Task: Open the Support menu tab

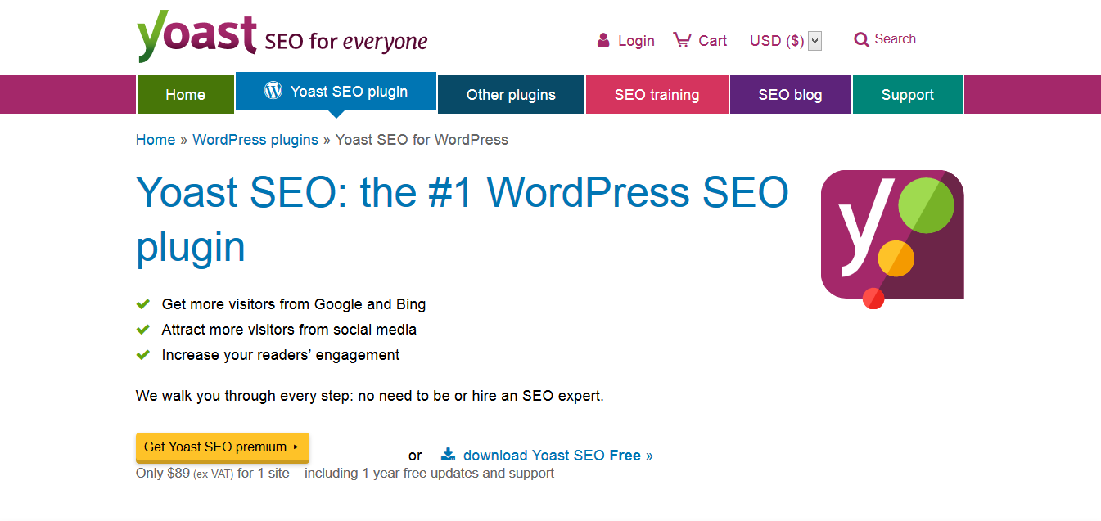Action: point(907,95)
